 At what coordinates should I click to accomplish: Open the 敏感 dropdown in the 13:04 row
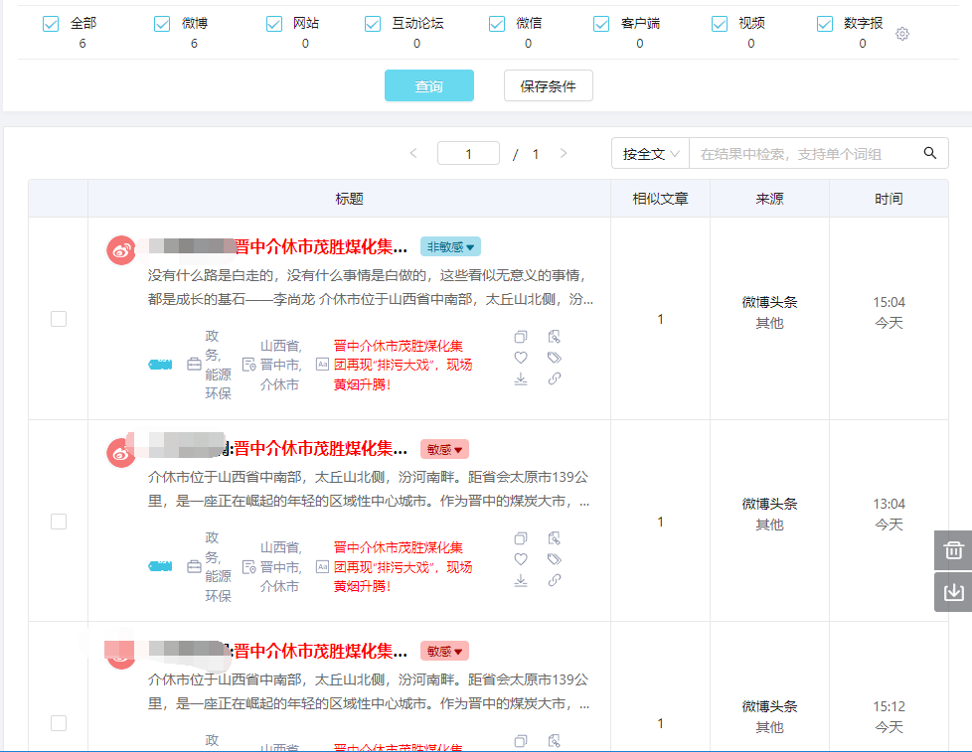444,449
